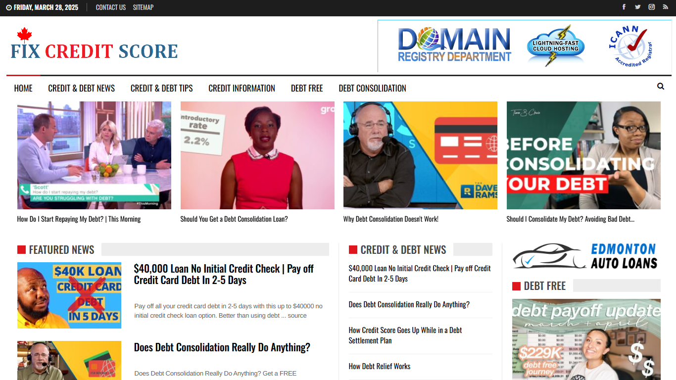
Task: Click the Contact Us link
Action: coord(111,7)
